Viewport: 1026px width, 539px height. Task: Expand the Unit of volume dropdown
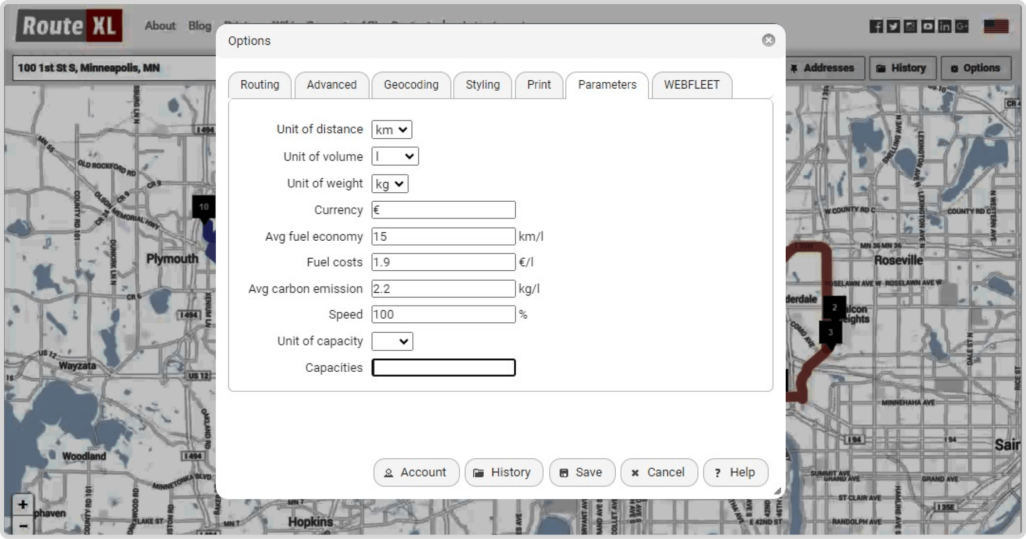click(x=394, y=156)
